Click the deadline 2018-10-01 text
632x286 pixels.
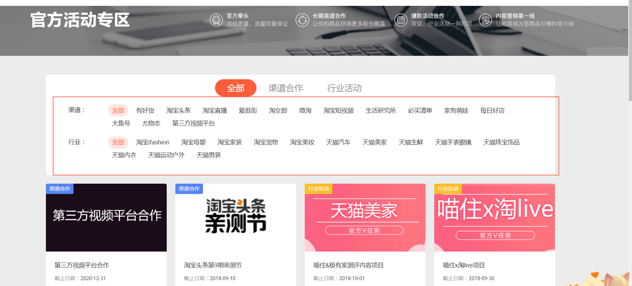(x=352, y=278)
